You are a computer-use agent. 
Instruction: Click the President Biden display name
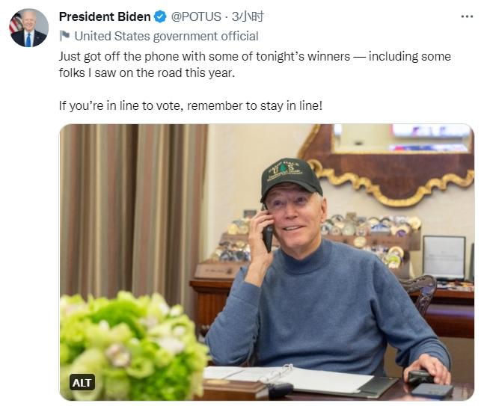105,16
